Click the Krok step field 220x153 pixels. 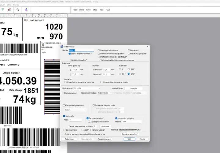[75, 120]
